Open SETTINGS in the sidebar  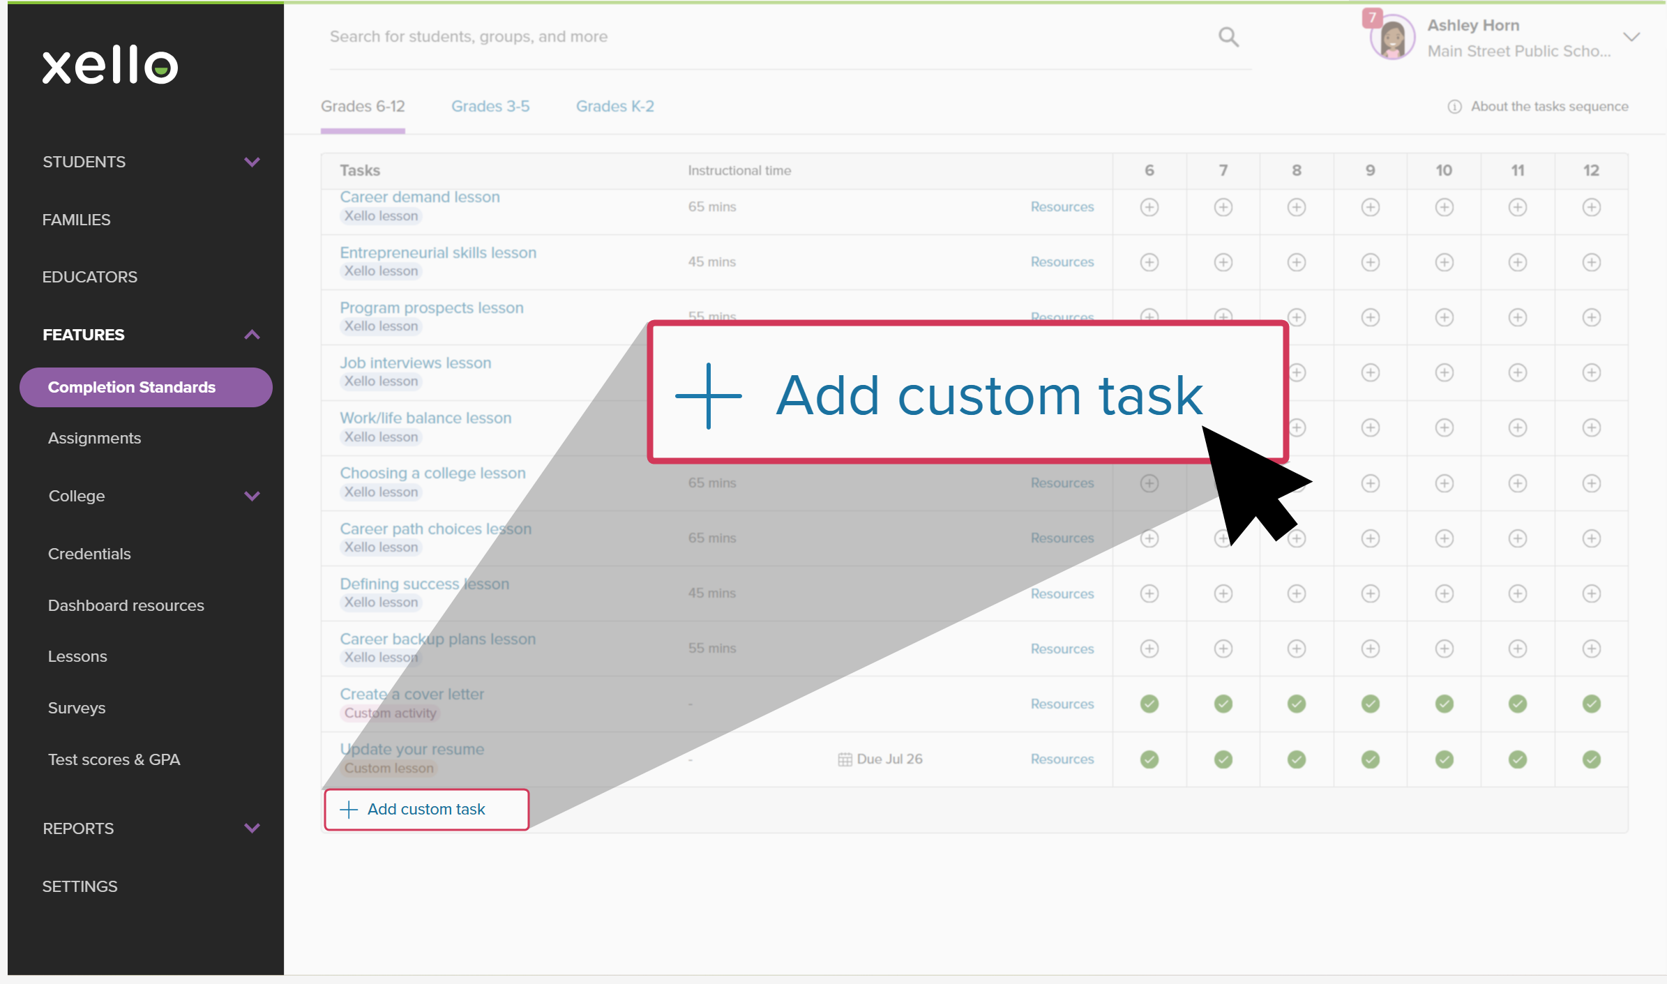80,886
